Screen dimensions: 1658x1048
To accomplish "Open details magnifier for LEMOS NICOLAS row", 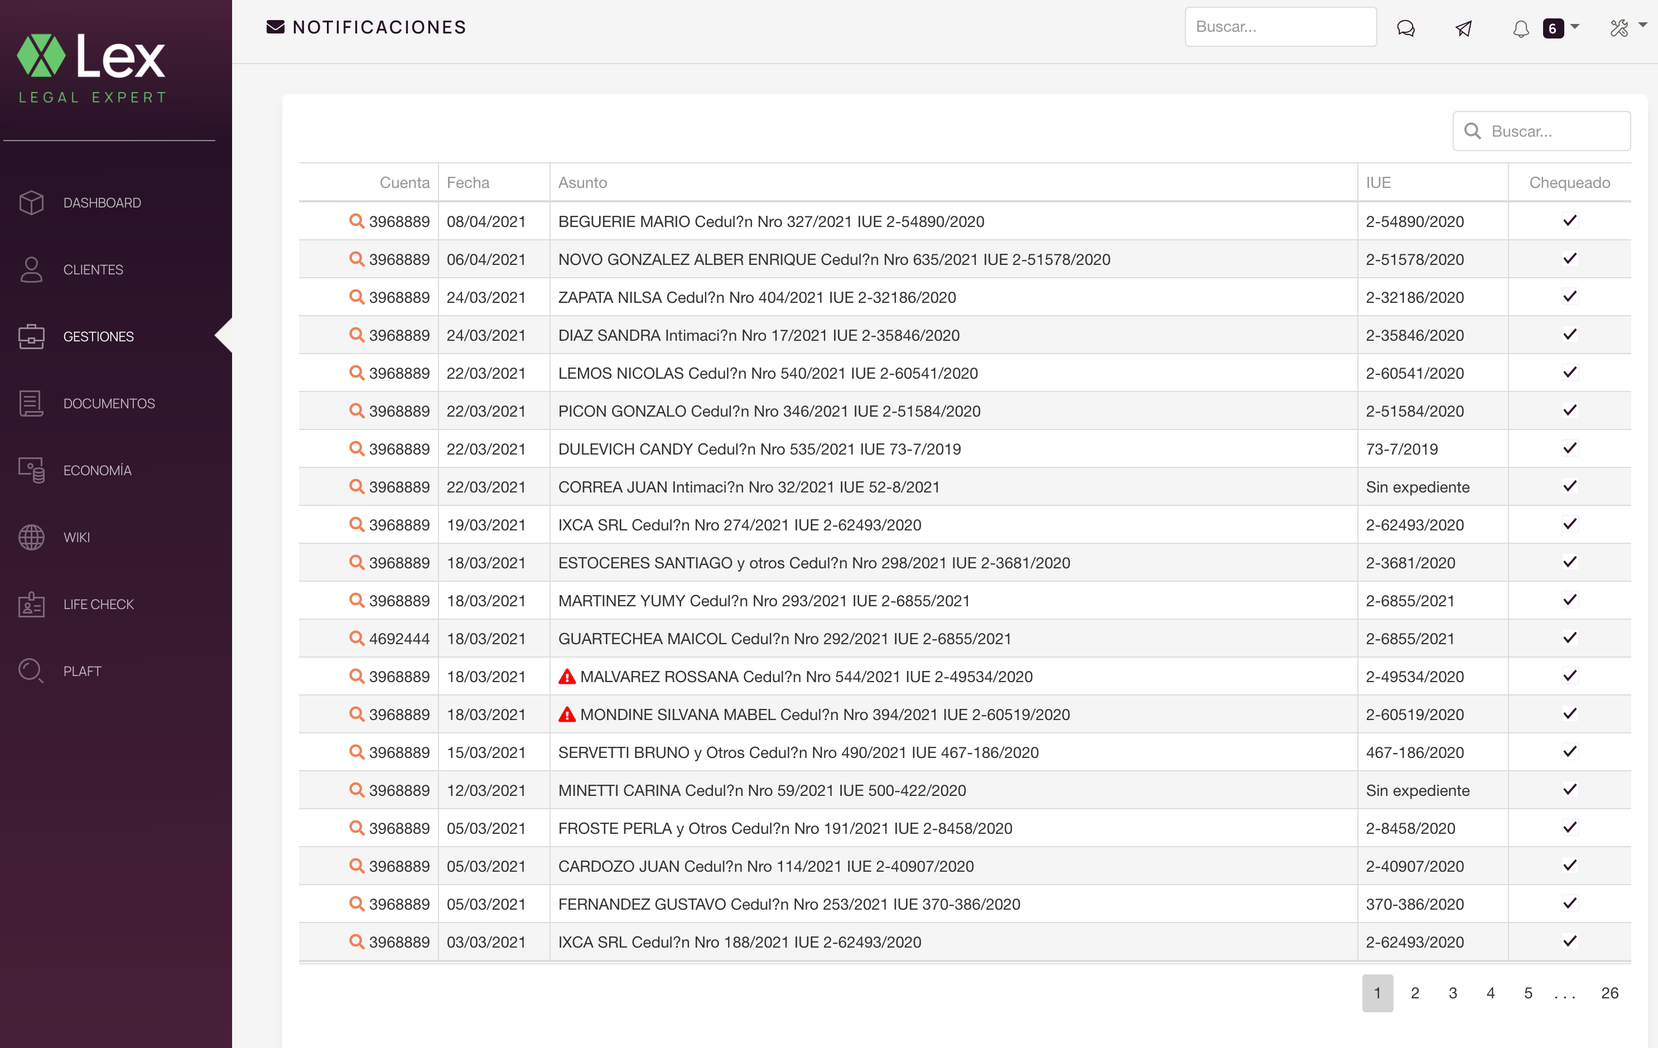I will pyautogui.click(x=356, y=373).
